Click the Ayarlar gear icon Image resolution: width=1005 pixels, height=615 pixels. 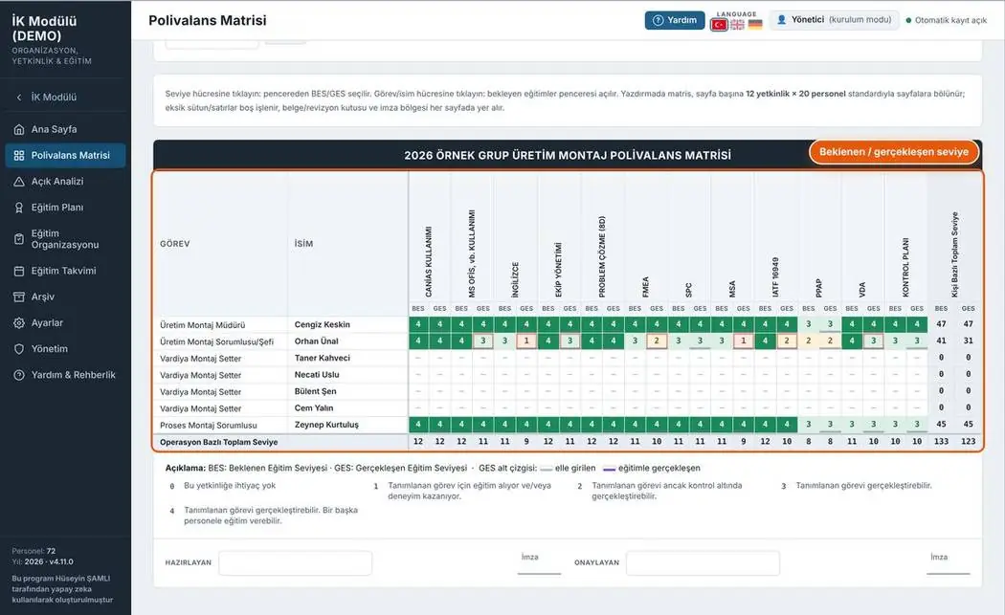pyautogui.click(x=19, y=323)
